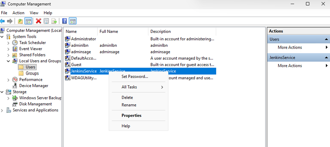Image resolution: width=330 pixels, height=147 pixels.
Task: Click More Actions under JenkinsService
Action: 290,66
